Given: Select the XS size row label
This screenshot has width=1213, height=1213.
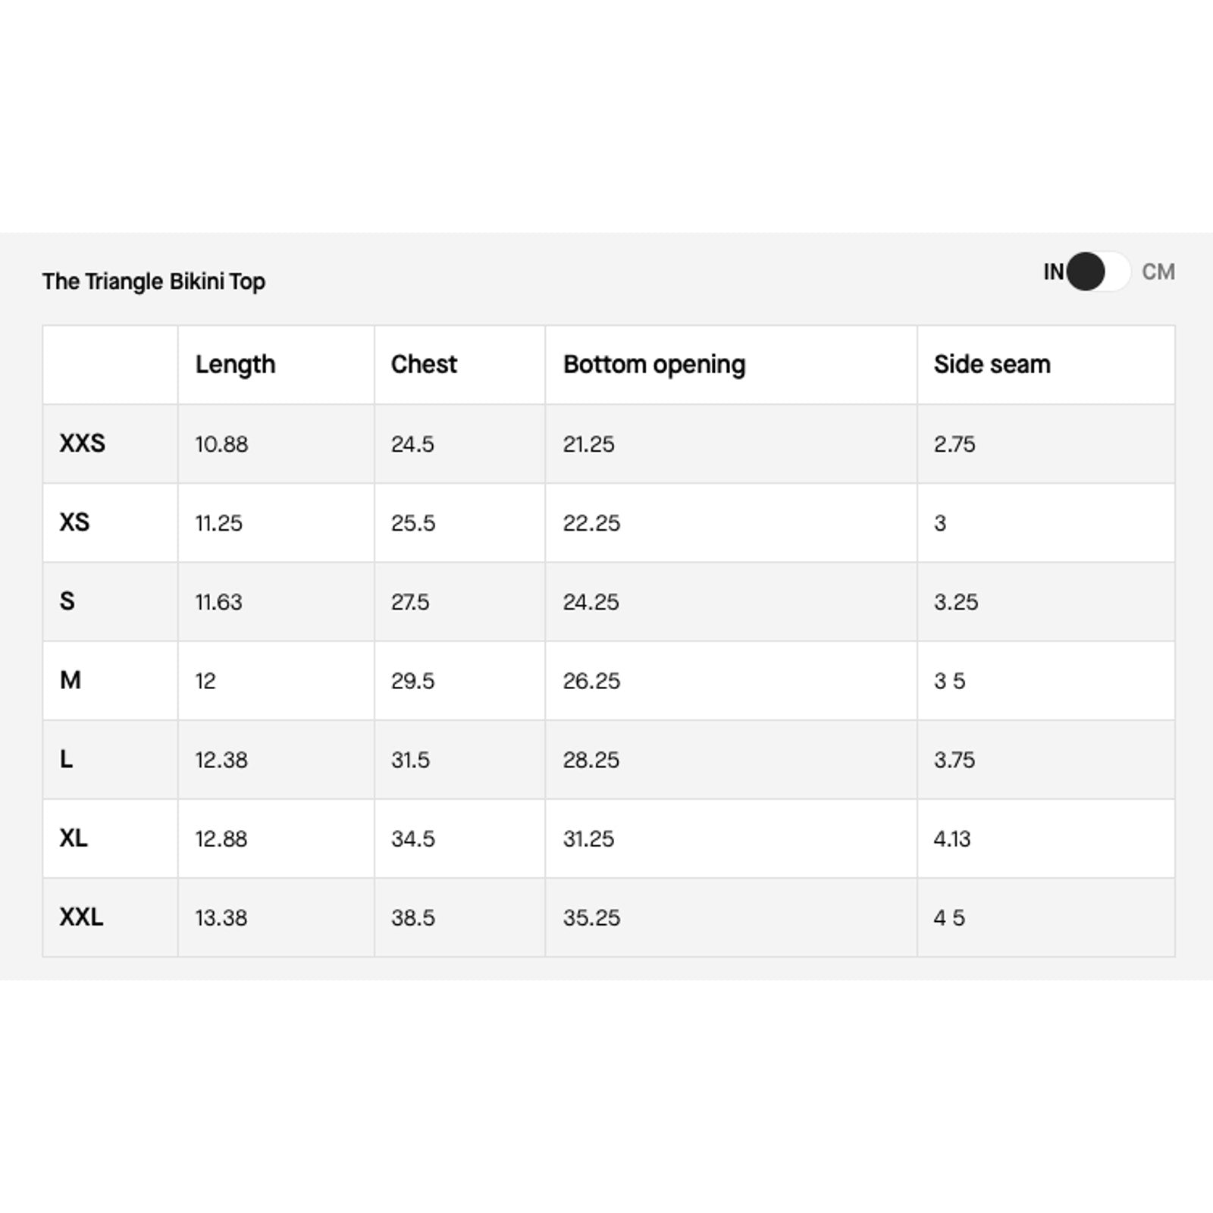Looking at the screenshot, I should click(x=74, y=522).
